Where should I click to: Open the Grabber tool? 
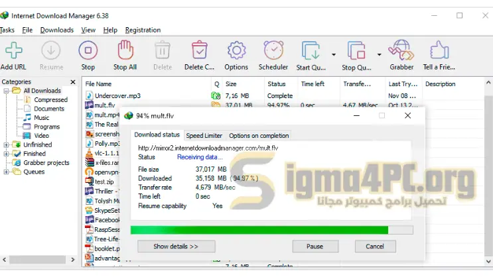point(401,50)
